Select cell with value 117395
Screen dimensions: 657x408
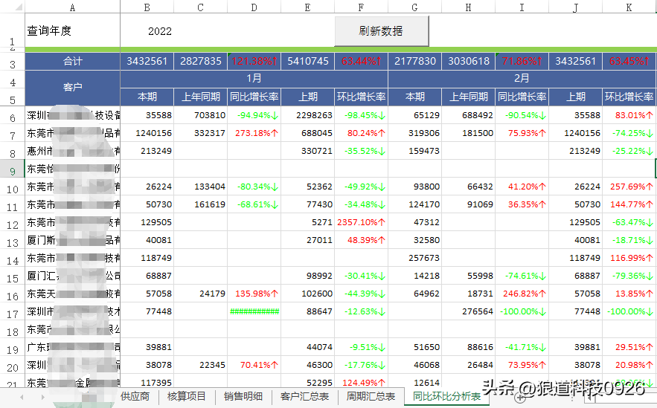[147, 382]
